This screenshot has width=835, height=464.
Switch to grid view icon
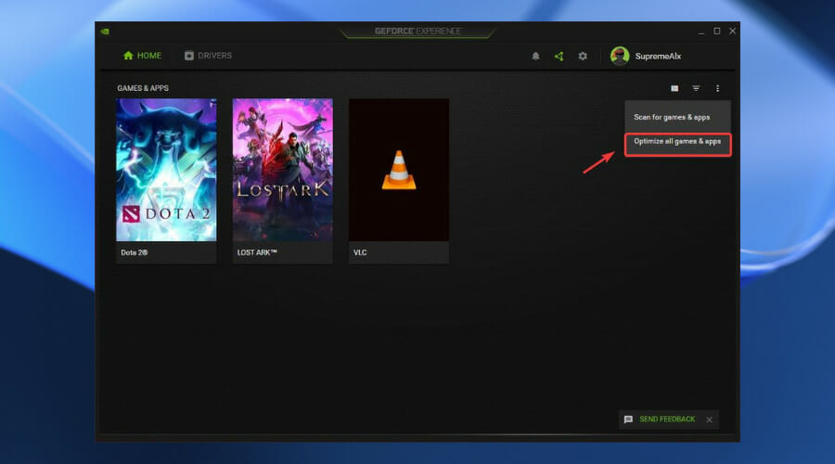[x=674, y=88]
